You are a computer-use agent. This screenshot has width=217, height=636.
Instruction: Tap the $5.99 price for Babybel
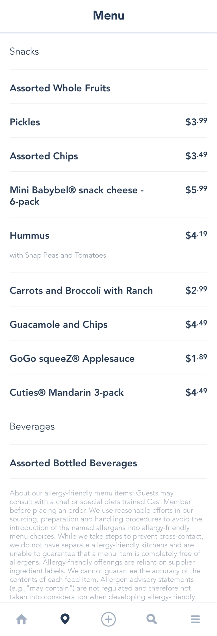tap(196, 189)
